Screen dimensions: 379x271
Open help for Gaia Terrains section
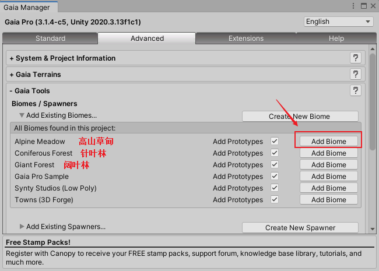356,74
